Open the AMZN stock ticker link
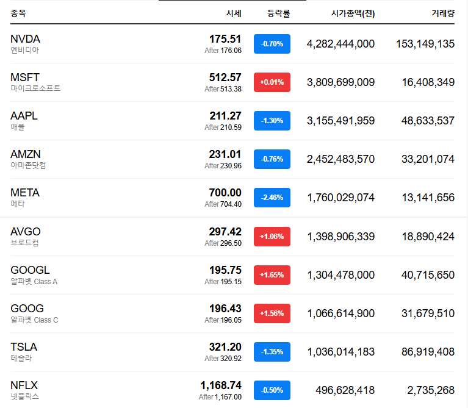Image resolution: width=468 pixels, height=408 pixels. [26, 154]
